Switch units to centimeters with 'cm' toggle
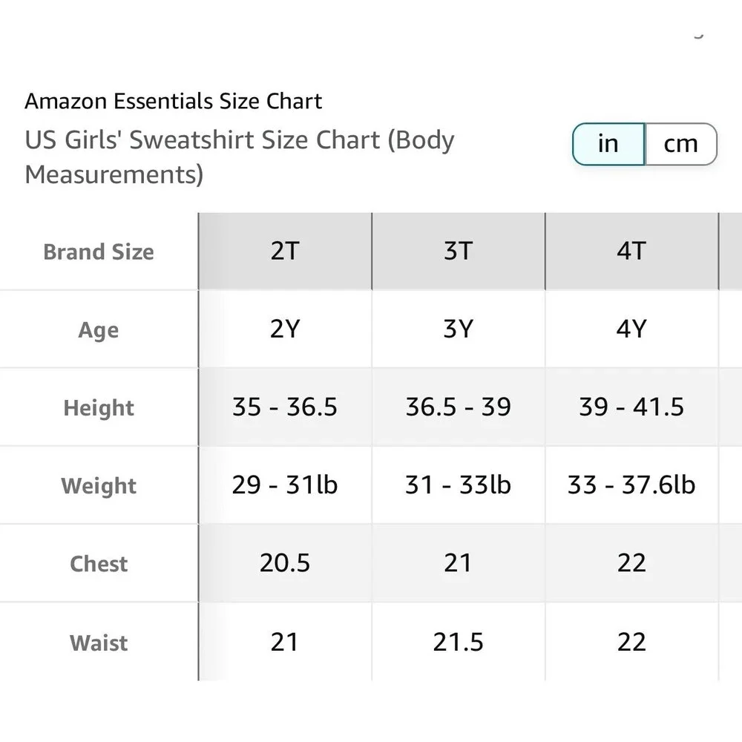Image resolution: width=742 pixels, height=742 pixels. click(681, 144)
